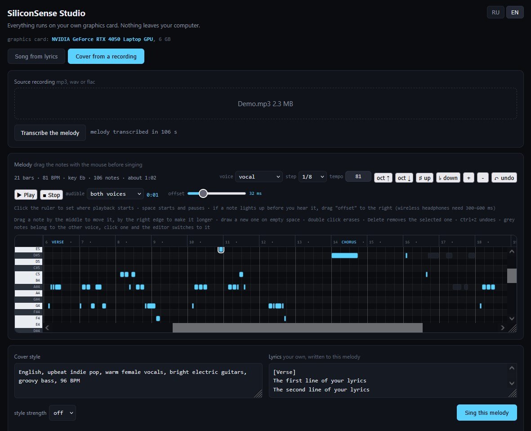This screenshot has width=531, height=431.
Task: Switch language to RU
Action: click(x=495, y=13)
